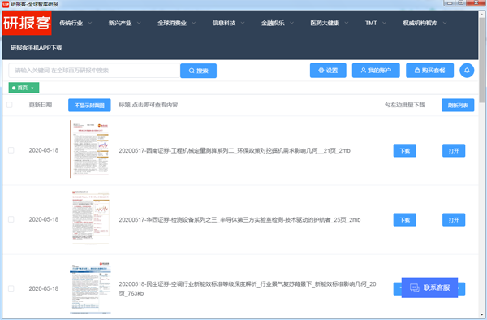487x320 pixels.
Task: Open 我的账户 account button
Action: pos(376,71)
